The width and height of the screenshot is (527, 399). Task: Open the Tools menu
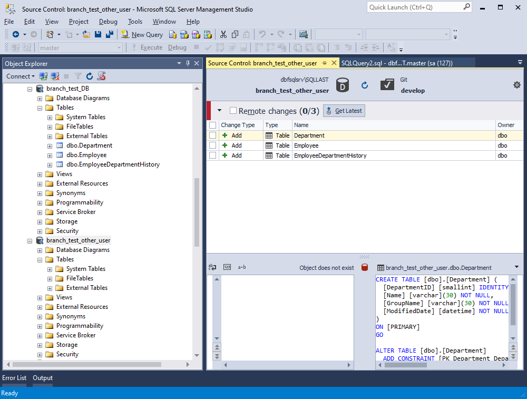point(135,22)
